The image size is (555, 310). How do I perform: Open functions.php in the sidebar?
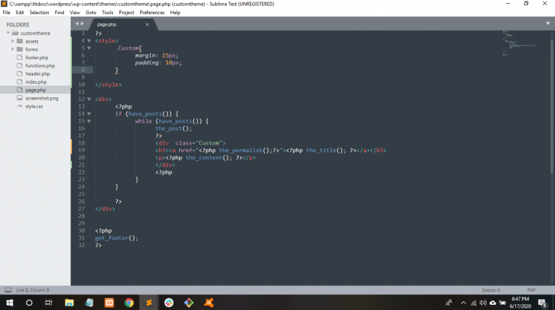40,65
